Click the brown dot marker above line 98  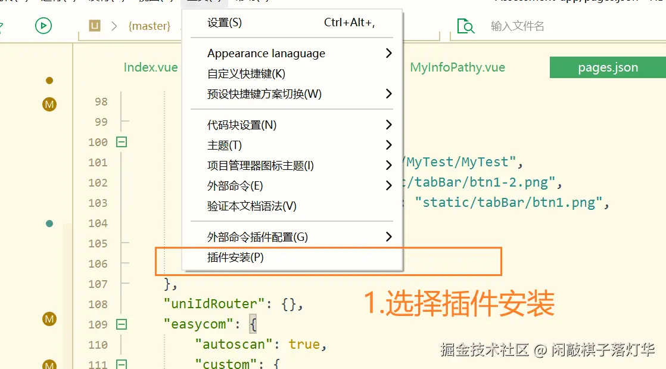point(49,80)
